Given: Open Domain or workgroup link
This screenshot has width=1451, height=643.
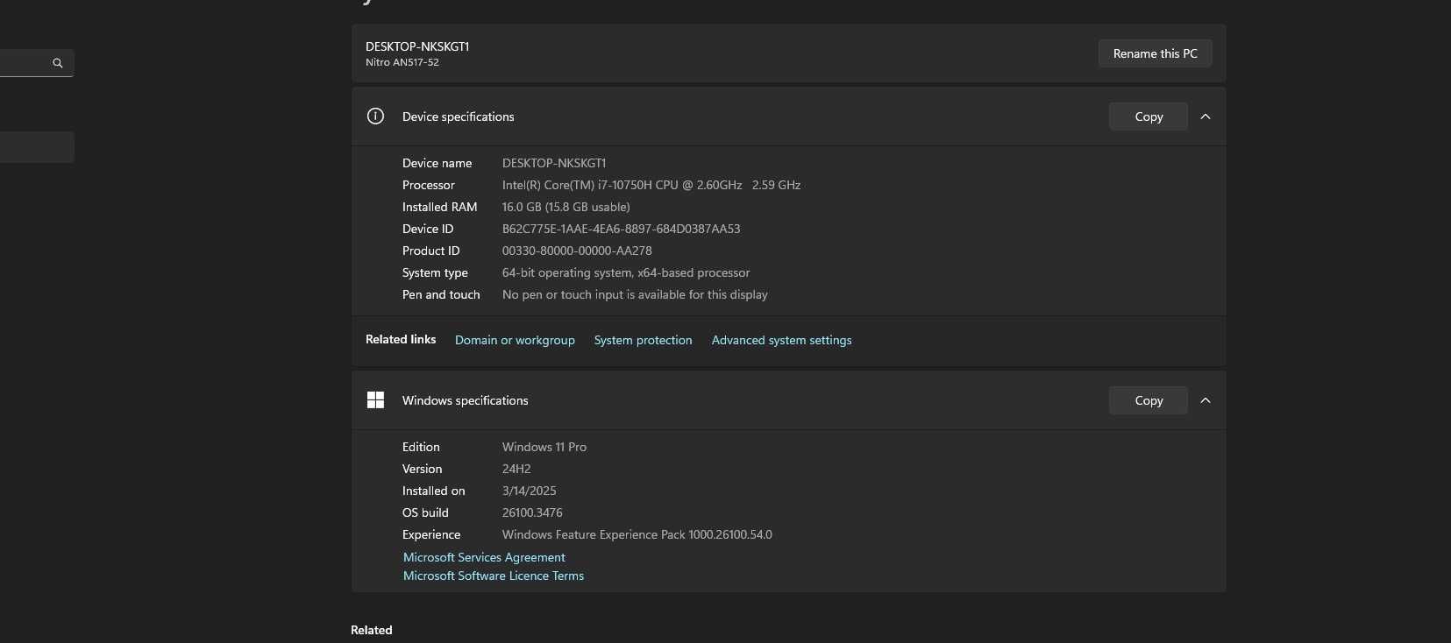Looking at the screenshot, I should coord(515,340).
